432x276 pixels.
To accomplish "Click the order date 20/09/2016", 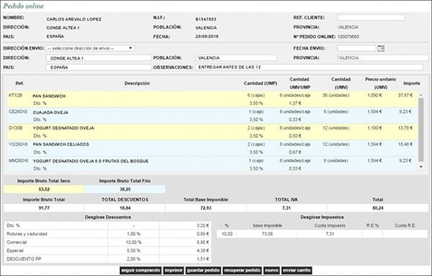I will coord(207,36).
